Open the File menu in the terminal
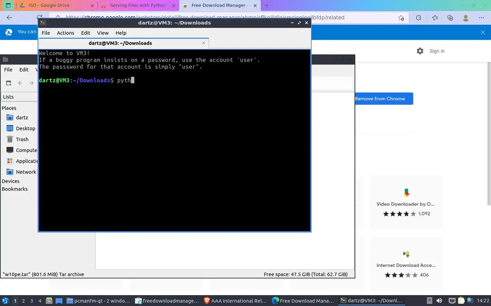 click(46, 33)
